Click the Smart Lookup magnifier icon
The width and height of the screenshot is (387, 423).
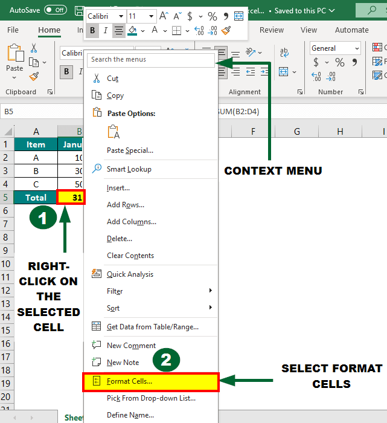pos(97,169)
